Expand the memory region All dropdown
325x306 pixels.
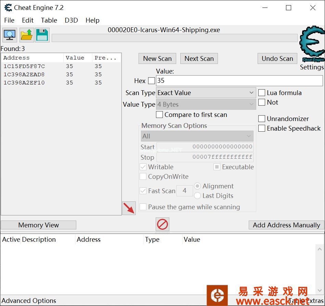[197, 136]
